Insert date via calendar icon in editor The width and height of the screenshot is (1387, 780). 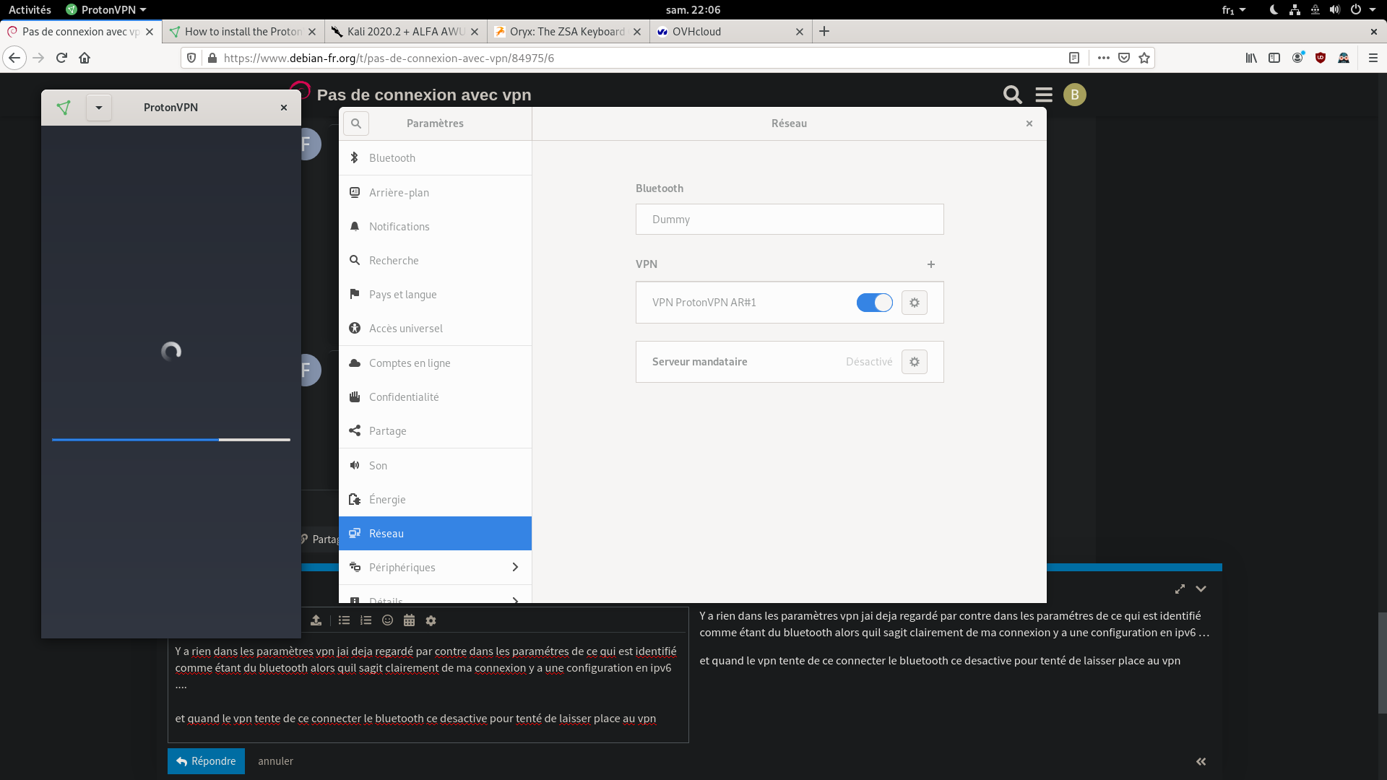tap(409, 620)
